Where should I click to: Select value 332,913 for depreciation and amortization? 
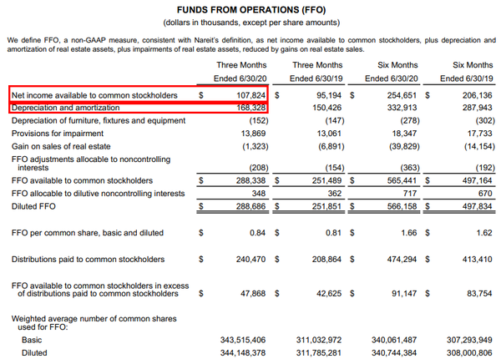tap(402, 108)
